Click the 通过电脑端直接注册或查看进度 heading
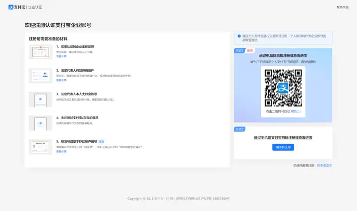The height and width of the screenshot is (211, 357). pyautogui.click(x=283, y=55)
